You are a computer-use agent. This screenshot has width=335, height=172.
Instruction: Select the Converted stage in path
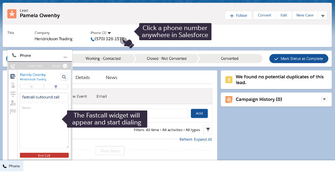pyautogui.click(x=229, y=58)
